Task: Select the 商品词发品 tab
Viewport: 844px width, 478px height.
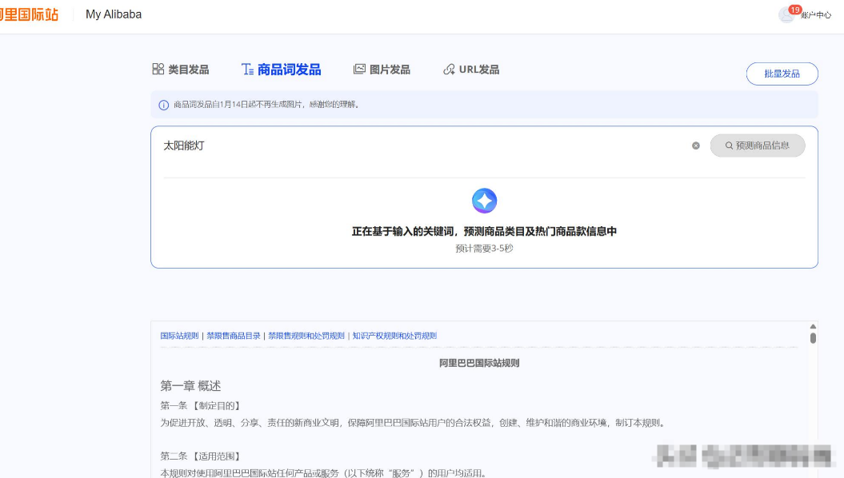Action: click(x=281, y=70)
